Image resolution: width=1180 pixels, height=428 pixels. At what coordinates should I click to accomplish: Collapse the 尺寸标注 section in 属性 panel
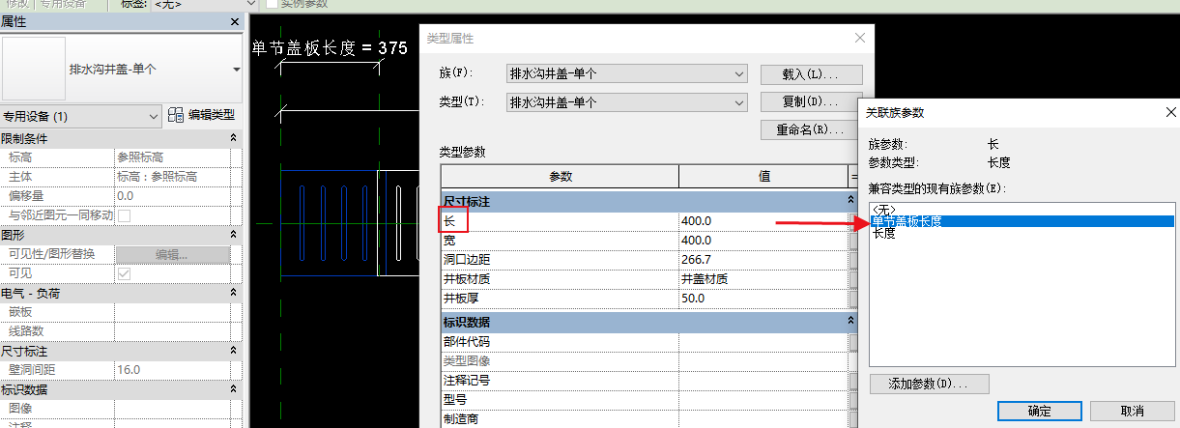(x=234, y=351)
